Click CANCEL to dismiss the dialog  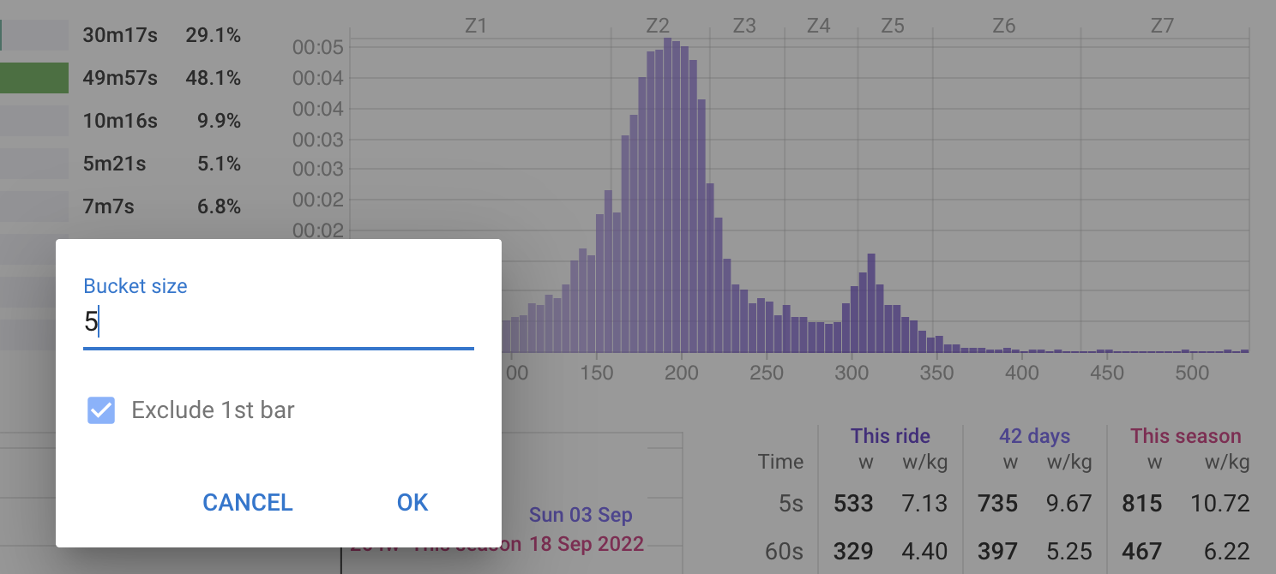coord(247,503)
